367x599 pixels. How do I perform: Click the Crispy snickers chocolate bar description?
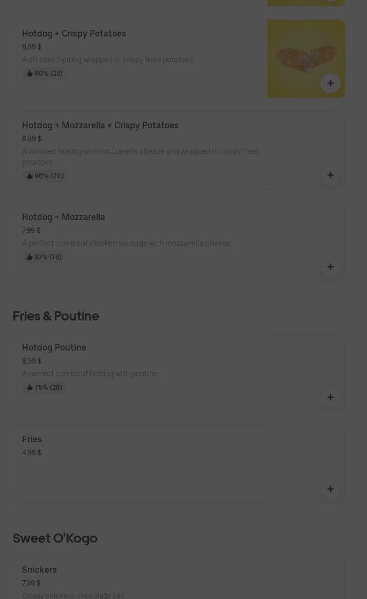tap(73, 595)
